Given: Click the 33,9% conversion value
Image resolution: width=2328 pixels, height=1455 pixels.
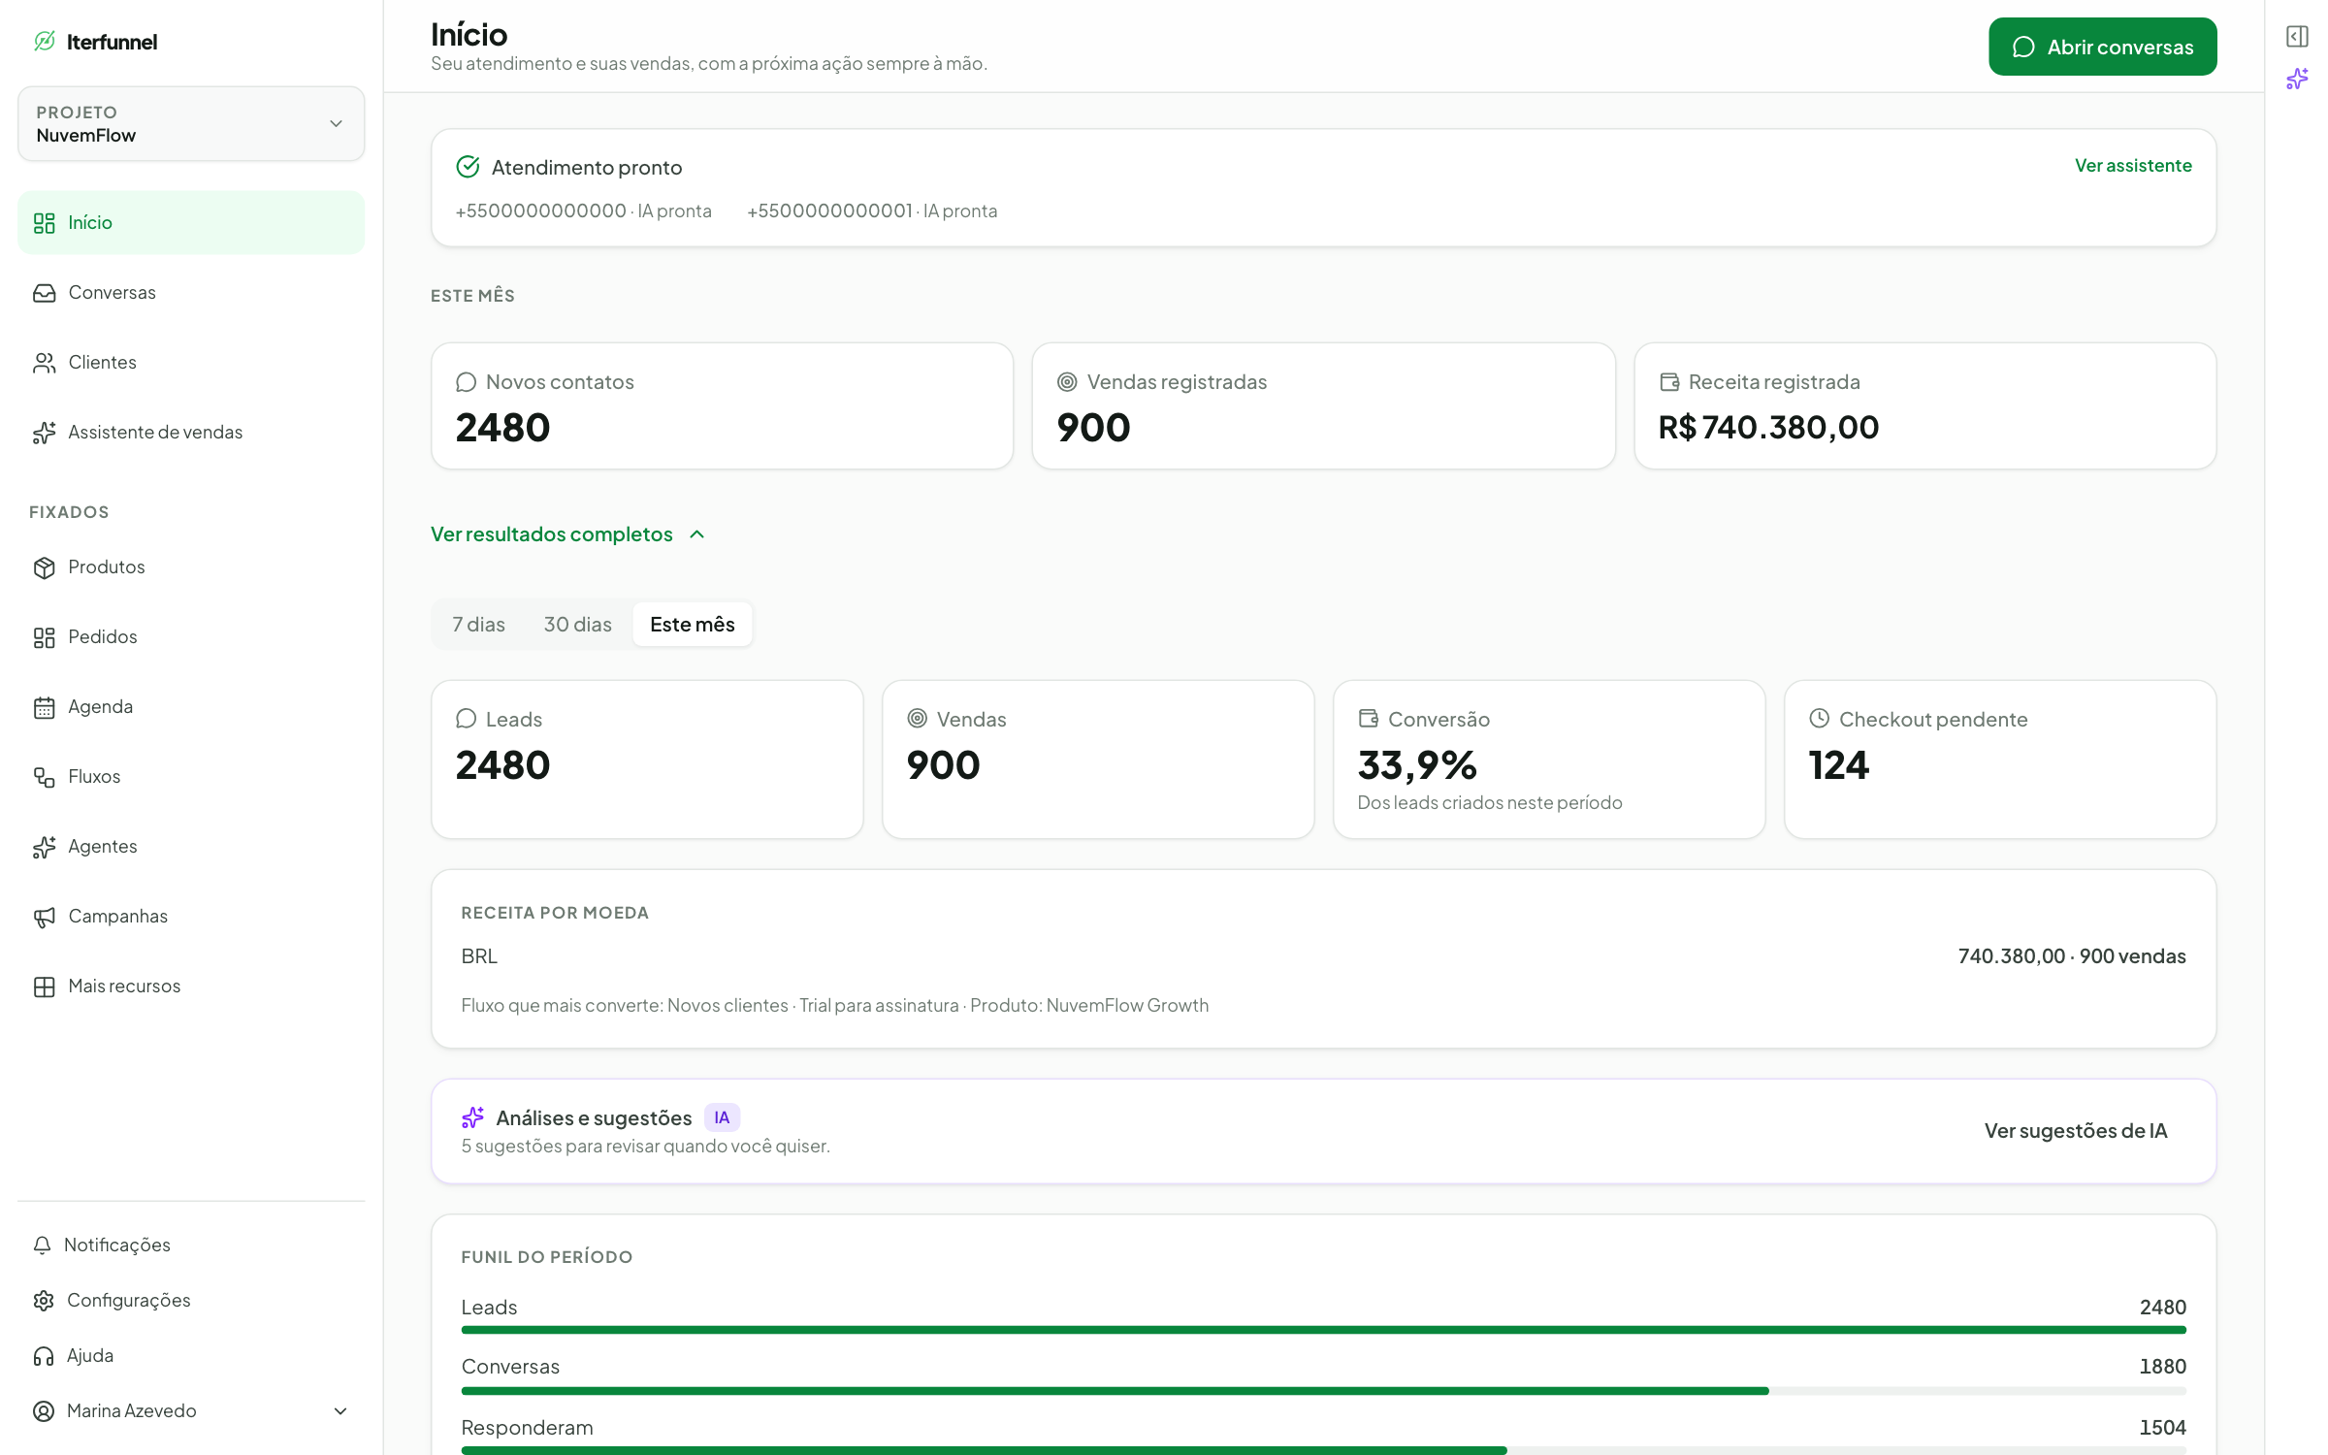Looking at the screenshot, I should pyautogui.click(x=1417, y=765).
